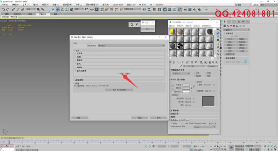Activate the Select Object tool

click(x=38, y=9)
